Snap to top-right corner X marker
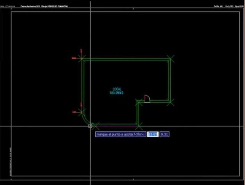This screenshot has height=185, width=245. point(170,59)
